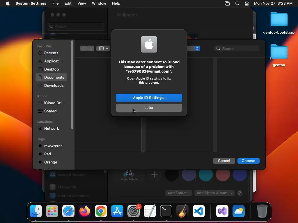Open the gentoo-bootstrap desktop folder
The height and width of the screenshot is (223, 298).
[x=279, y=23]
